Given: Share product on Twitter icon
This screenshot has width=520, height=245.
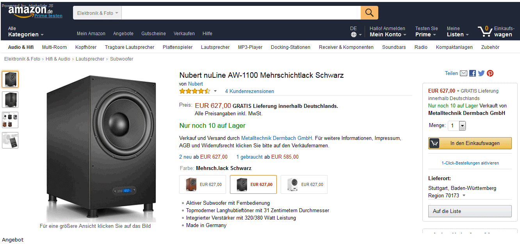Looking at the screenshot, I should [481, 73].
